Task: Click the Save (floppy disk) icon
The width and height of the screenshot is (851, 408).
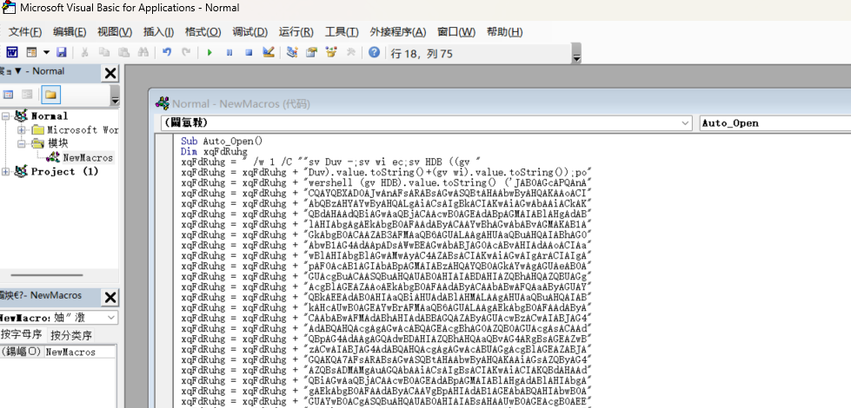Action: pos(62,53)
